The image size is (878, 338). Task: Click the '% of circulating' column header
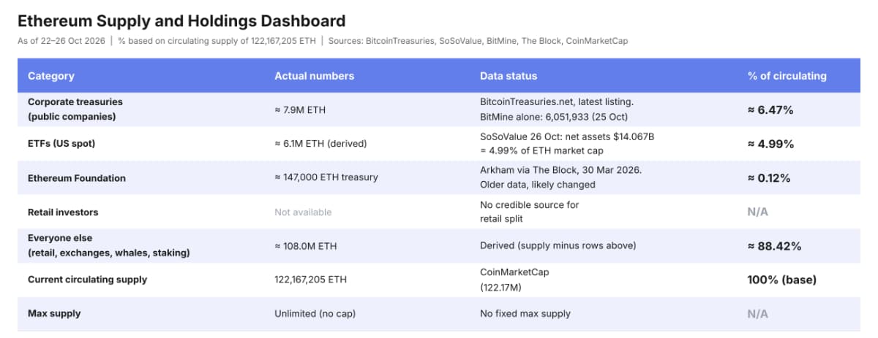(787, 76)
